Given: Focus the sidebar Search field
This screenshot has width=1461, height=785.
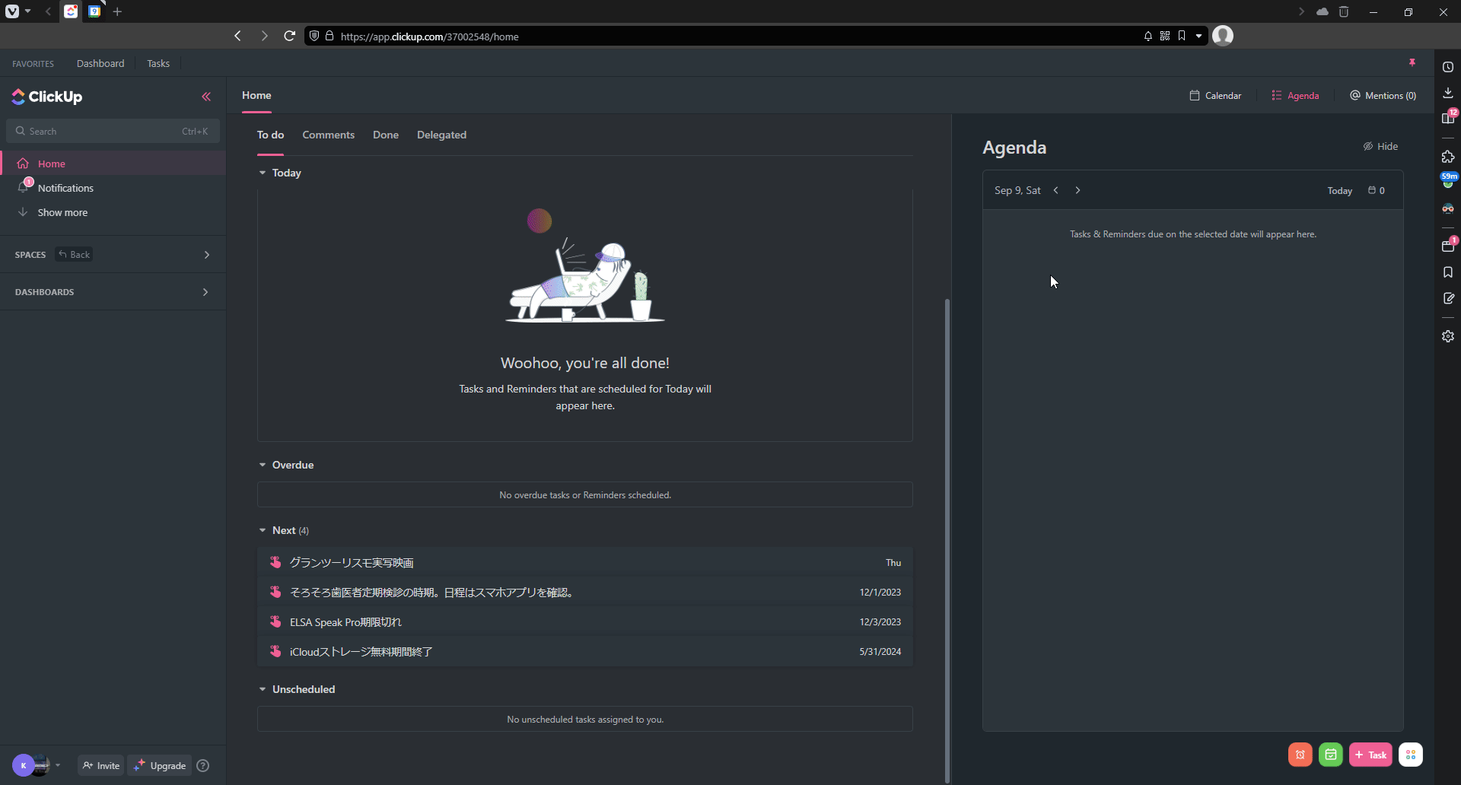Looking at the screenshot, I should pos(113,131).
